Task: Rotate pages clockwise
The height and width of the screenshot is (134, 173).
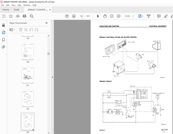Action: pyautogui.click(x=37, y=30)
